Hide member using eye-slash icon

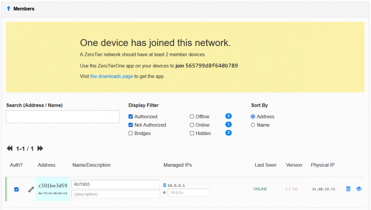pyautogui.click(x=359, y=189)
